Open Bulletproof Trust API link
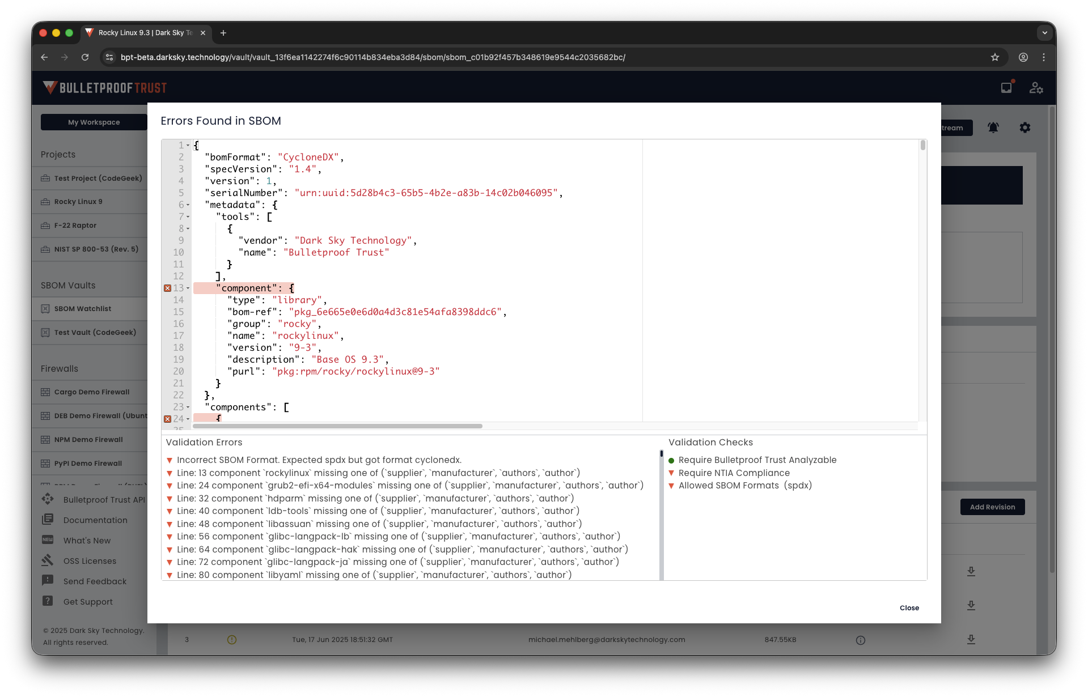This screenshot has height=697, width=1088. 104,500
